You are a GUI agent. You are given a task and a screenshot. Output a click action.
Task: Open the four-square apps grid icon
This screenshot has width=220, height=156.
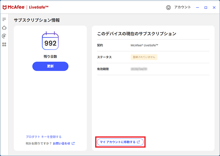click(x=4, y=44)
